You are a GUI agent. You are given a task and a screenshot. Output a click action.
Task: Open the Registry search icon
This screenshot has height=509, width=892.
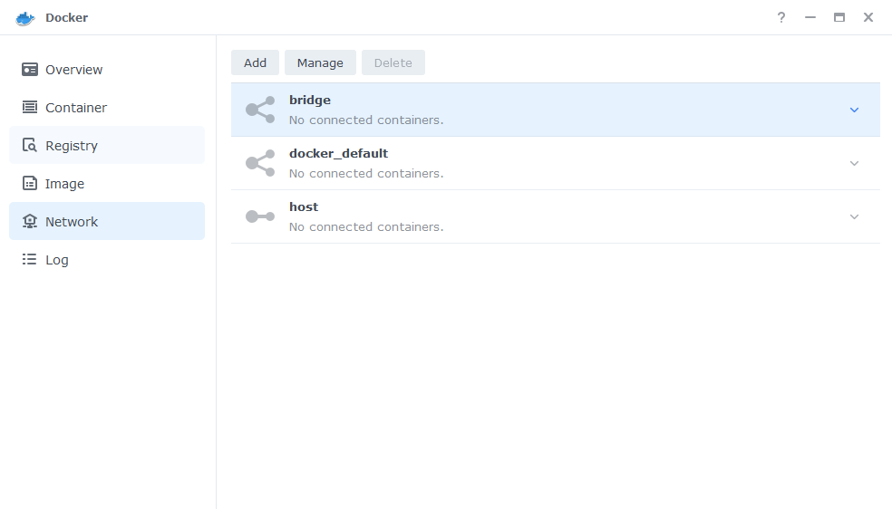[x=30, y=146]
